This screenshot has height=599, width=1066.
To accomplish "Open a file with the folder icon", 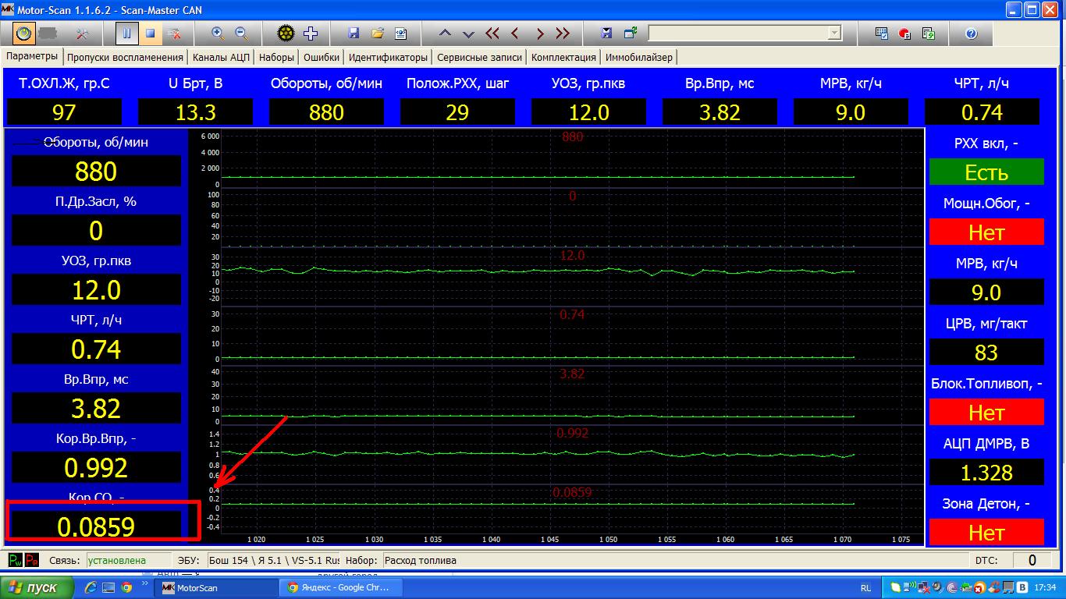I will [378, 34].
